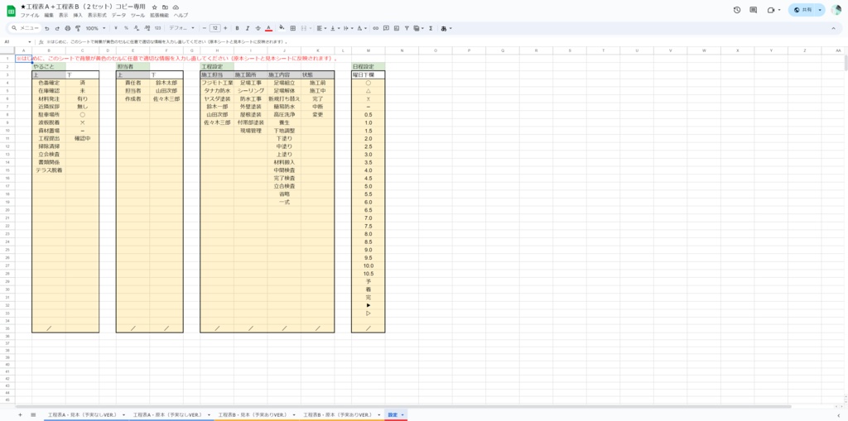The image size is (848, 421).
Task: Open the borders tool
Action: 292,28
